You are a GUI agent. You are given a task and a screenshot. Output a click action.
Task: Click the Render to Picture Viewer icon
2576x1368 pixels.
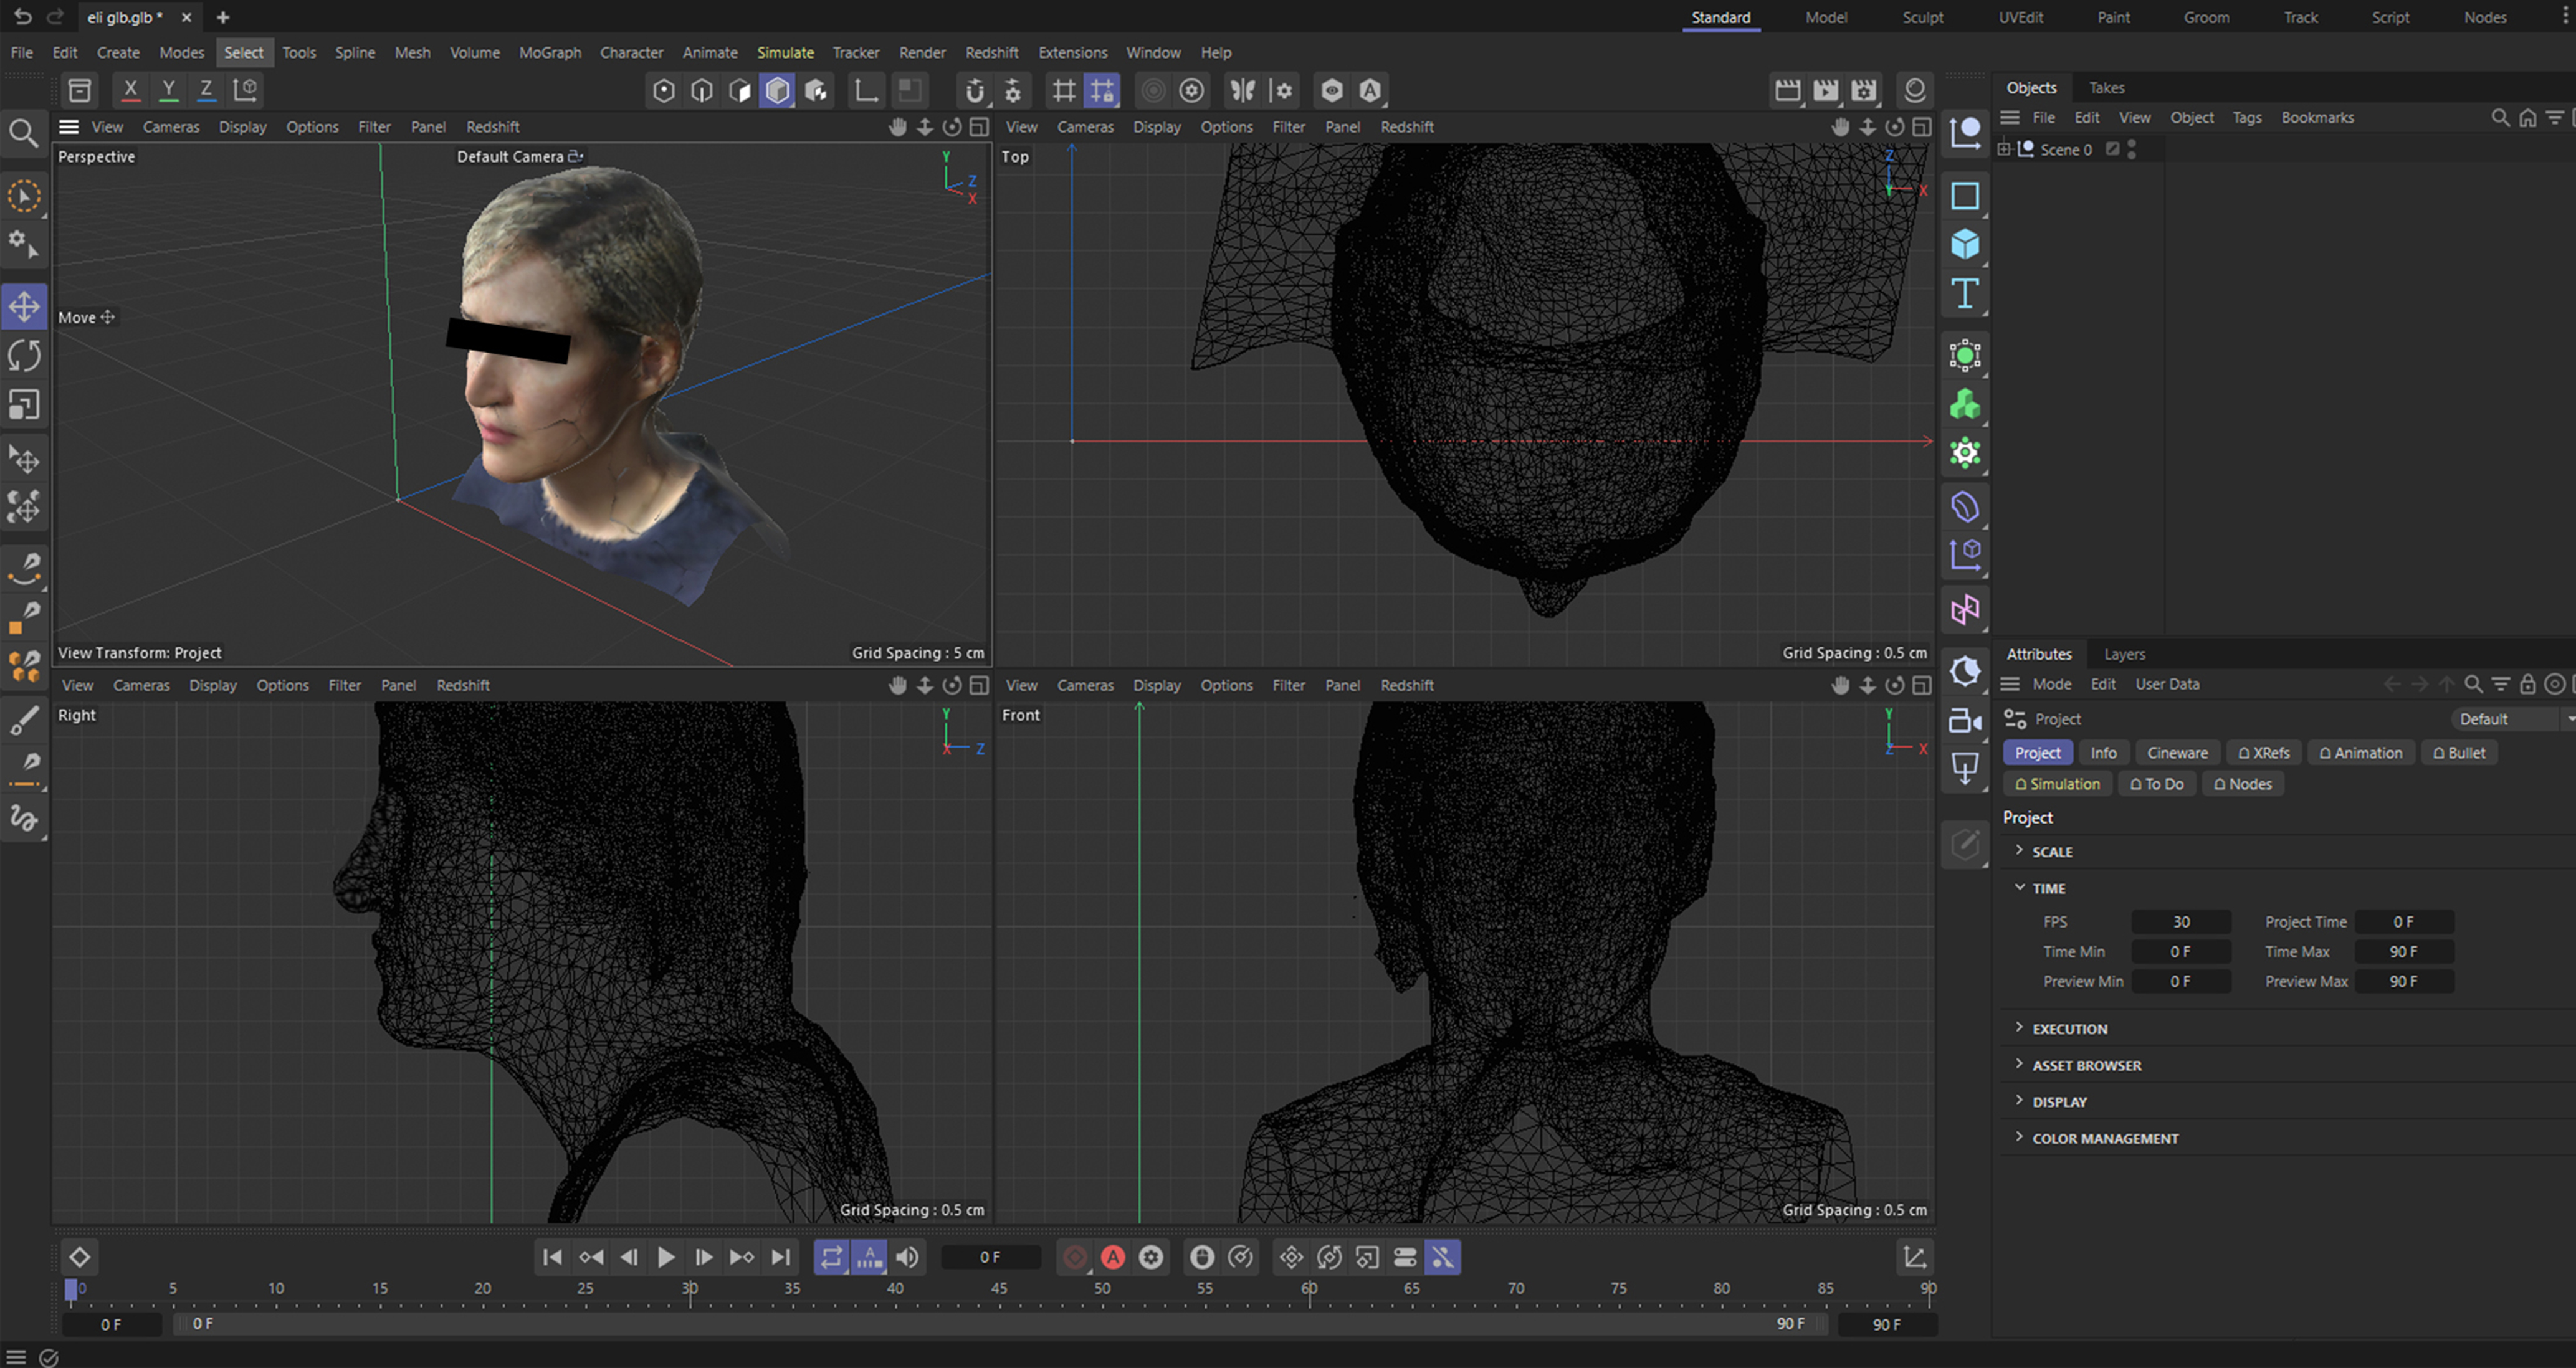coord(1826,90)
